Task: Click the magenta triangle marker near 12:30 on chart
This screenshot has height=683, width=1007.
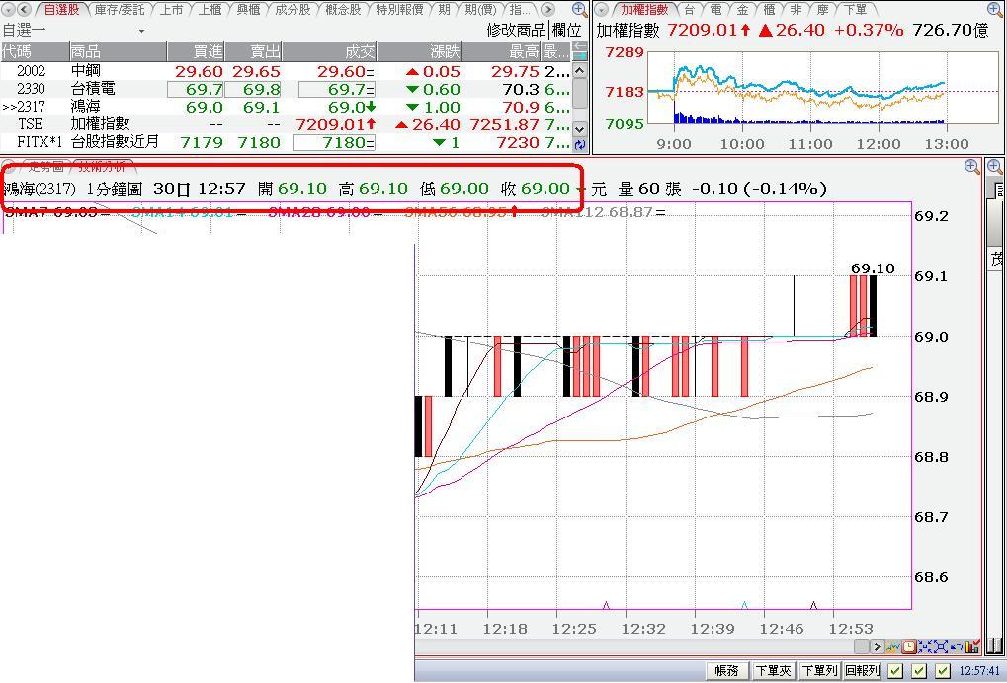Action: click(x=606, y=605)
